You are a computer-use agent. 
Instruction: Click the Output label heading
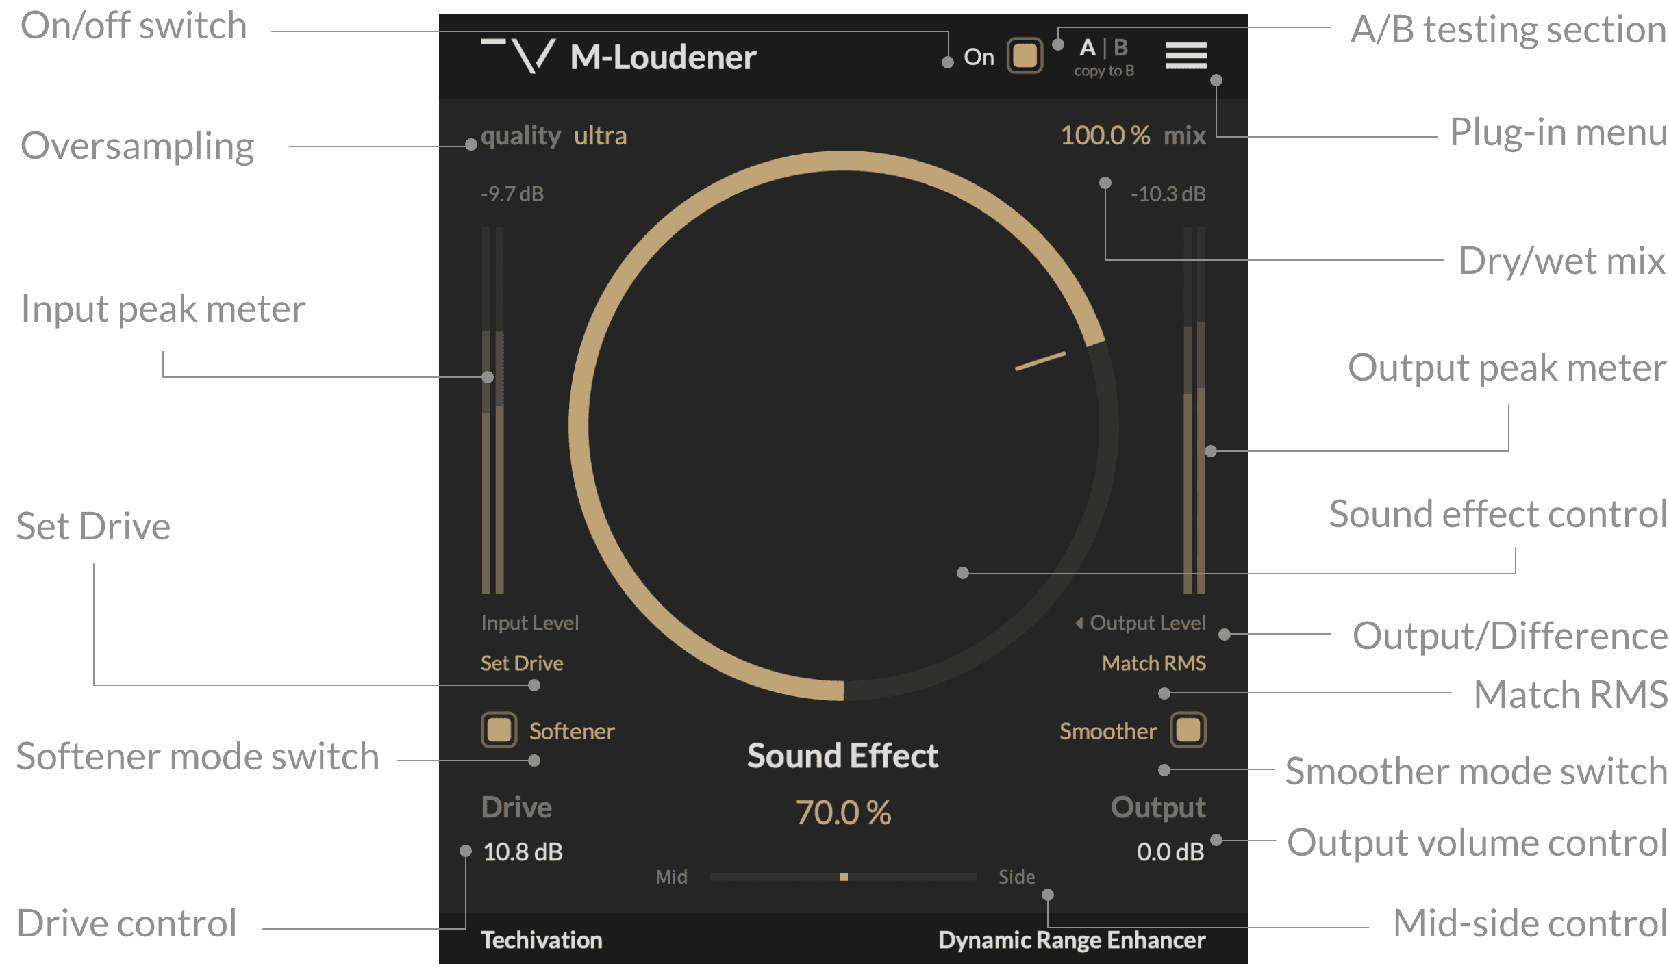(x=1158, y=808)
